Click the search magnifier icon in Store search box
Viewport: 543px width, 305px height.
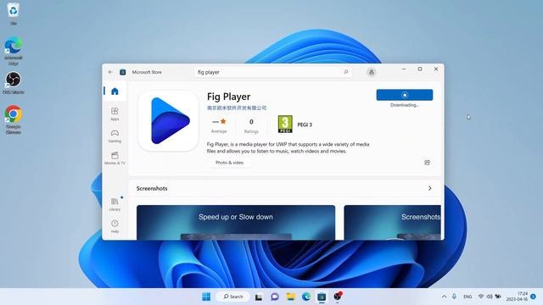[x=345, y=72]
